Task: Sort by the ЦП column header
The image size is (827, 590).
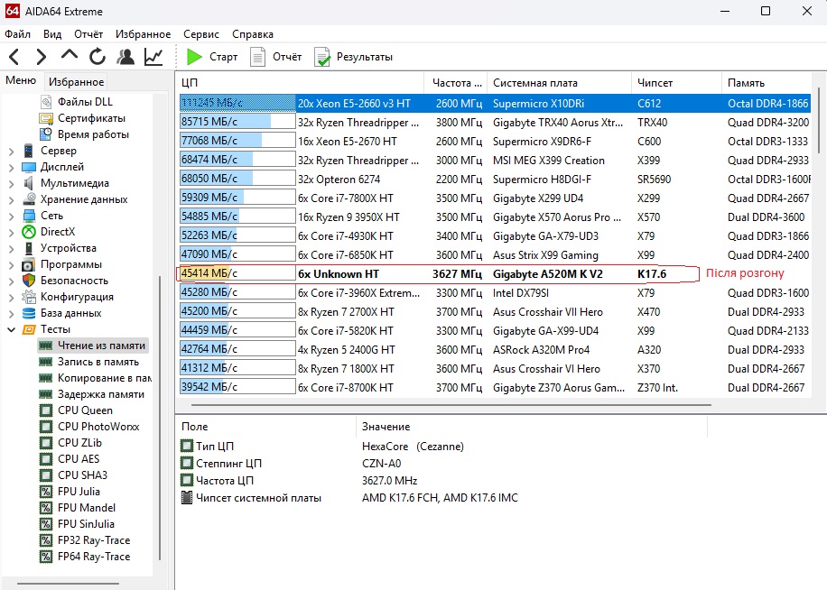Action: pyautogui.click(x=300, y=83)
